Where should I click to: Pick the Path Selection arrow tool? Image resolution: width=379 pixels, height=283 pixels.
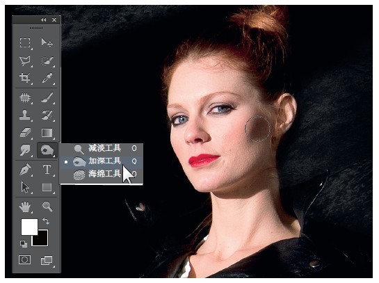(x=25, y=187)
